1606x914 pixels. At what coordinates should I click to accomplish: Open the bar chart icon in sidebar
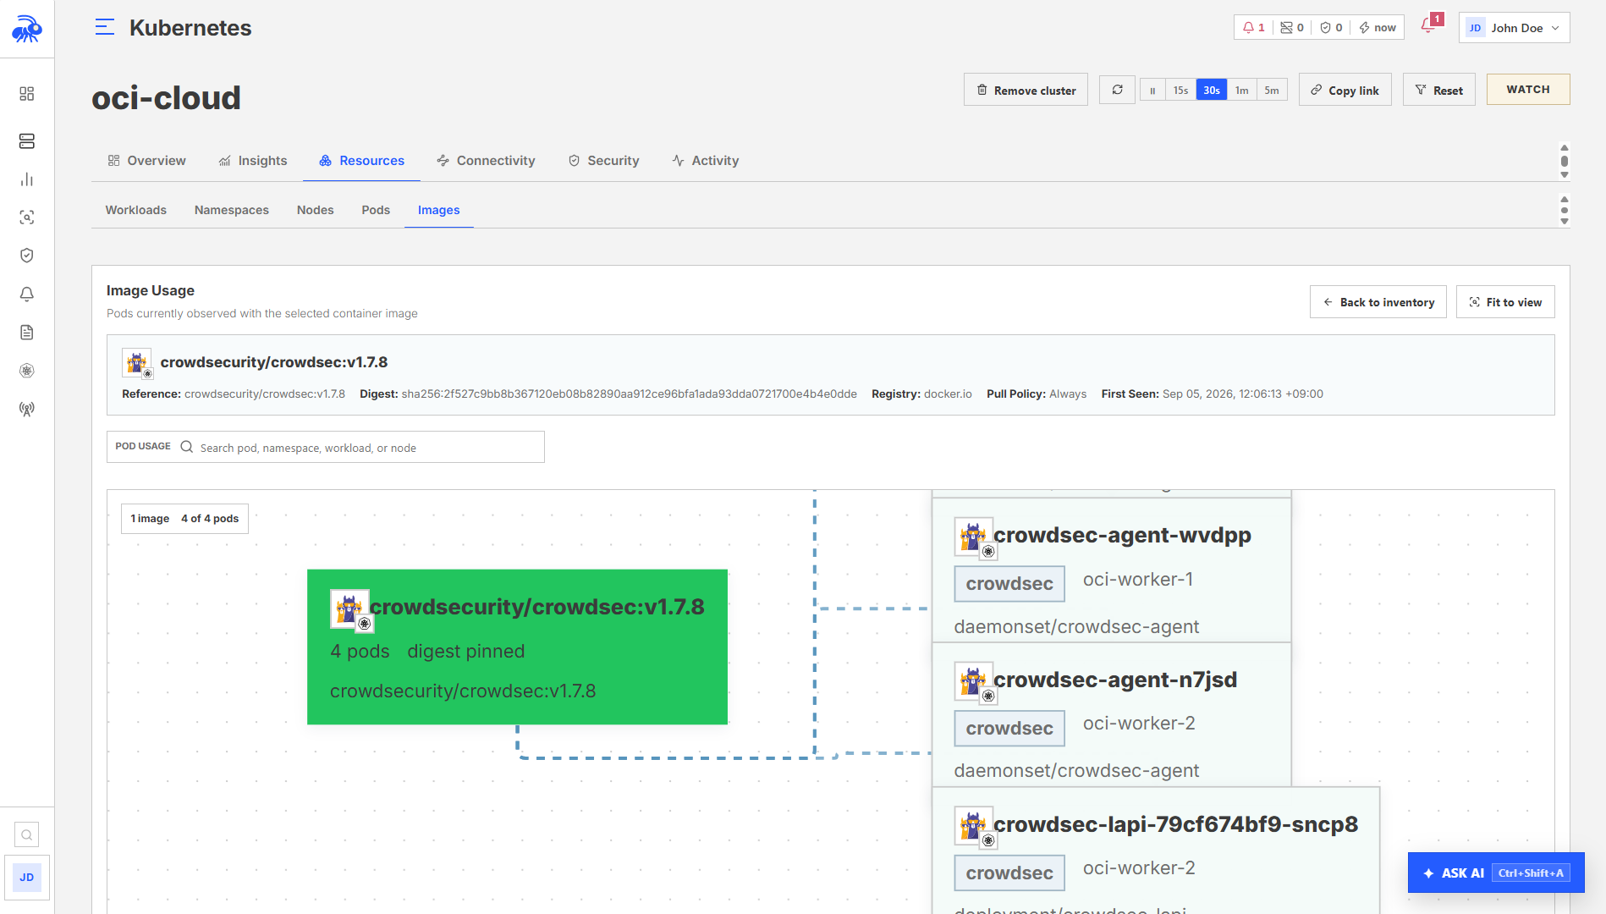point(27,179)
